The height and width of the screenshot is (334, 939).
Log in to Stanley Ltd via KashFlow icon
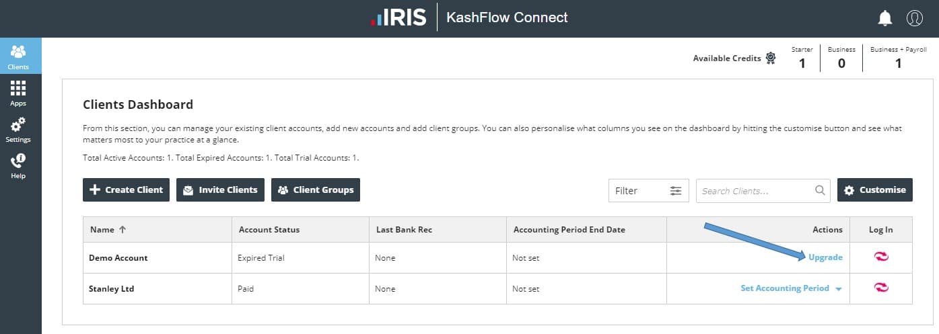[880, 288]
